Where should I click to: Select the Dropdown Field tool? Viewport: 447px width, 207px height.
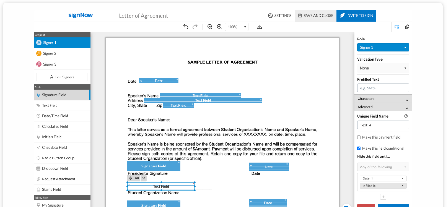[x=62, y=169]
